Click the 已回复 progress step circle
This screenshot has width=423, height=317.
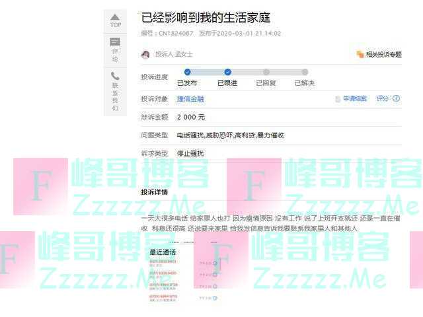pyautogui.click(x=266, y=72)
